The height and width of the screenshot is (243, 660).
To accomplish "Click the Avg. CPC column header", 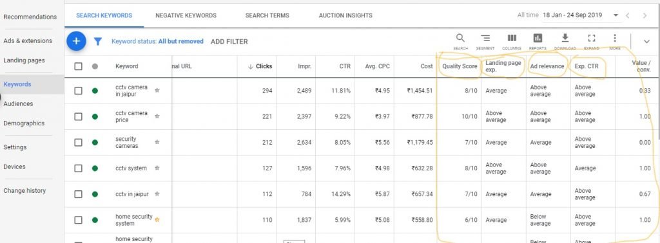I will tap(378, 66).
